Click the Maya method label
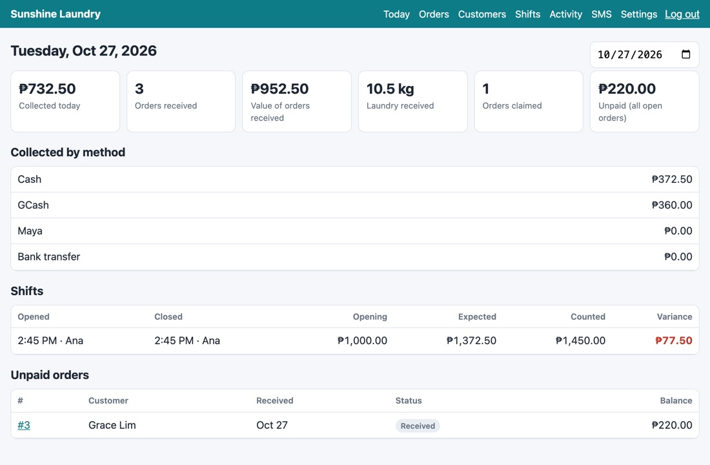The width and height of the screenshot is (710, 465). pyautogui.click(x=30, y=231)
